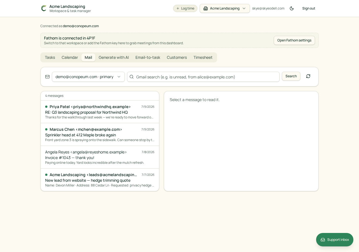Click the Acme Landscaping leaf logo
This screenshot has height=252, width=359.
click(43, 8)
